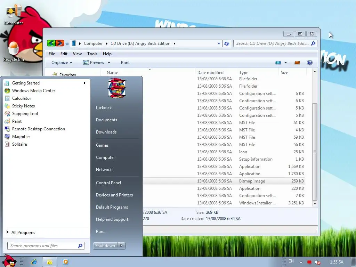Open the address bar history dropdown
Viewport: 356px width, 267px height.
click(x=219, y=43)
